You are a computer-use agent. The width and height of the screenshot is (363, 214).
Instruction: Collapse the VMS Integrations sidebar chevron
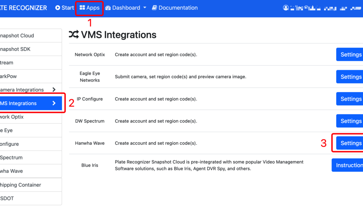54,103
